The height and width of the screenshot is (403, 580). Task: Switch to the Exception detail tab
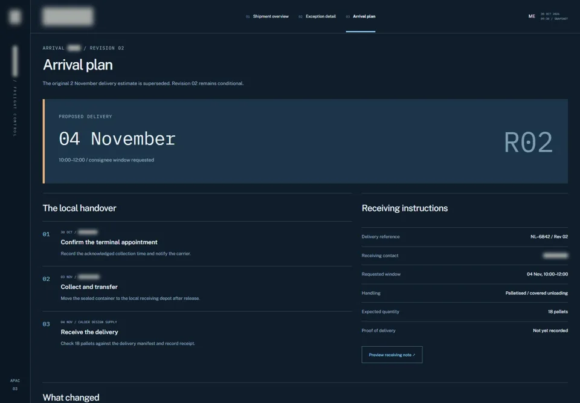(317, 16)
